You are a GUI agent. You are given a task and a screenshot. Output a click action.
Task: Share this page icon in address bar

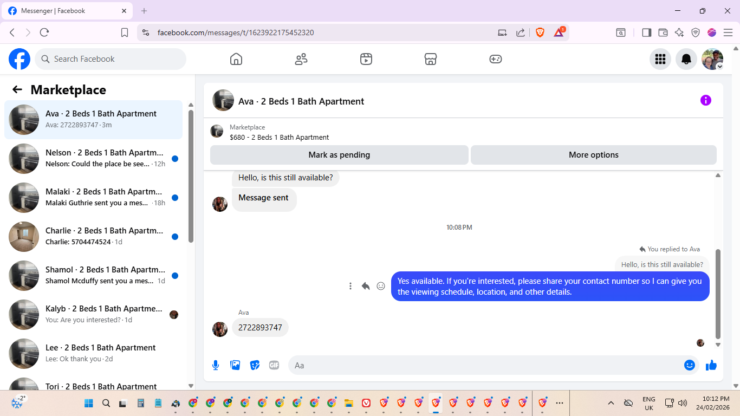point(520,32)
